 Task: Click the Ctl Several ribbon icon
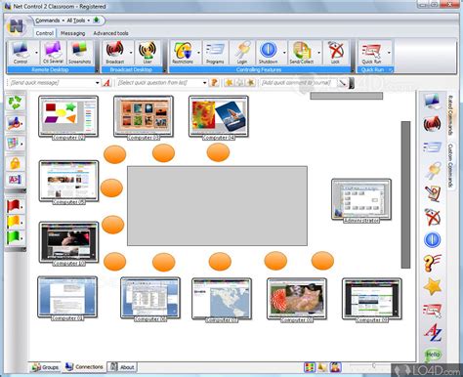(53, 53)
